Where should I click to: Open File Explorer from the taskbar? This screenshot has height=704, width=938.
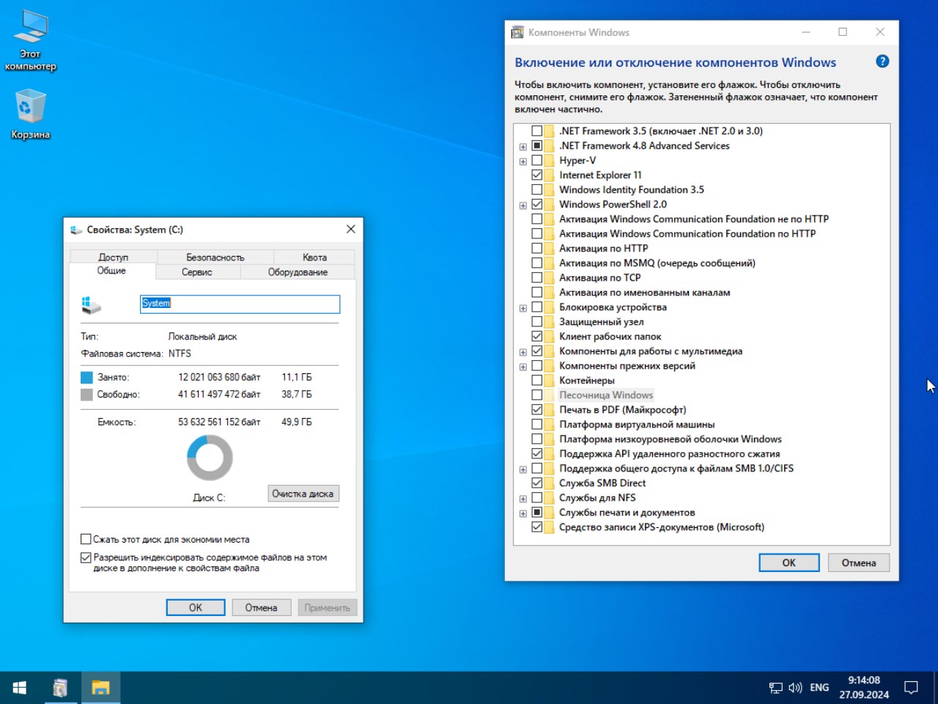(x=100, y=687)
